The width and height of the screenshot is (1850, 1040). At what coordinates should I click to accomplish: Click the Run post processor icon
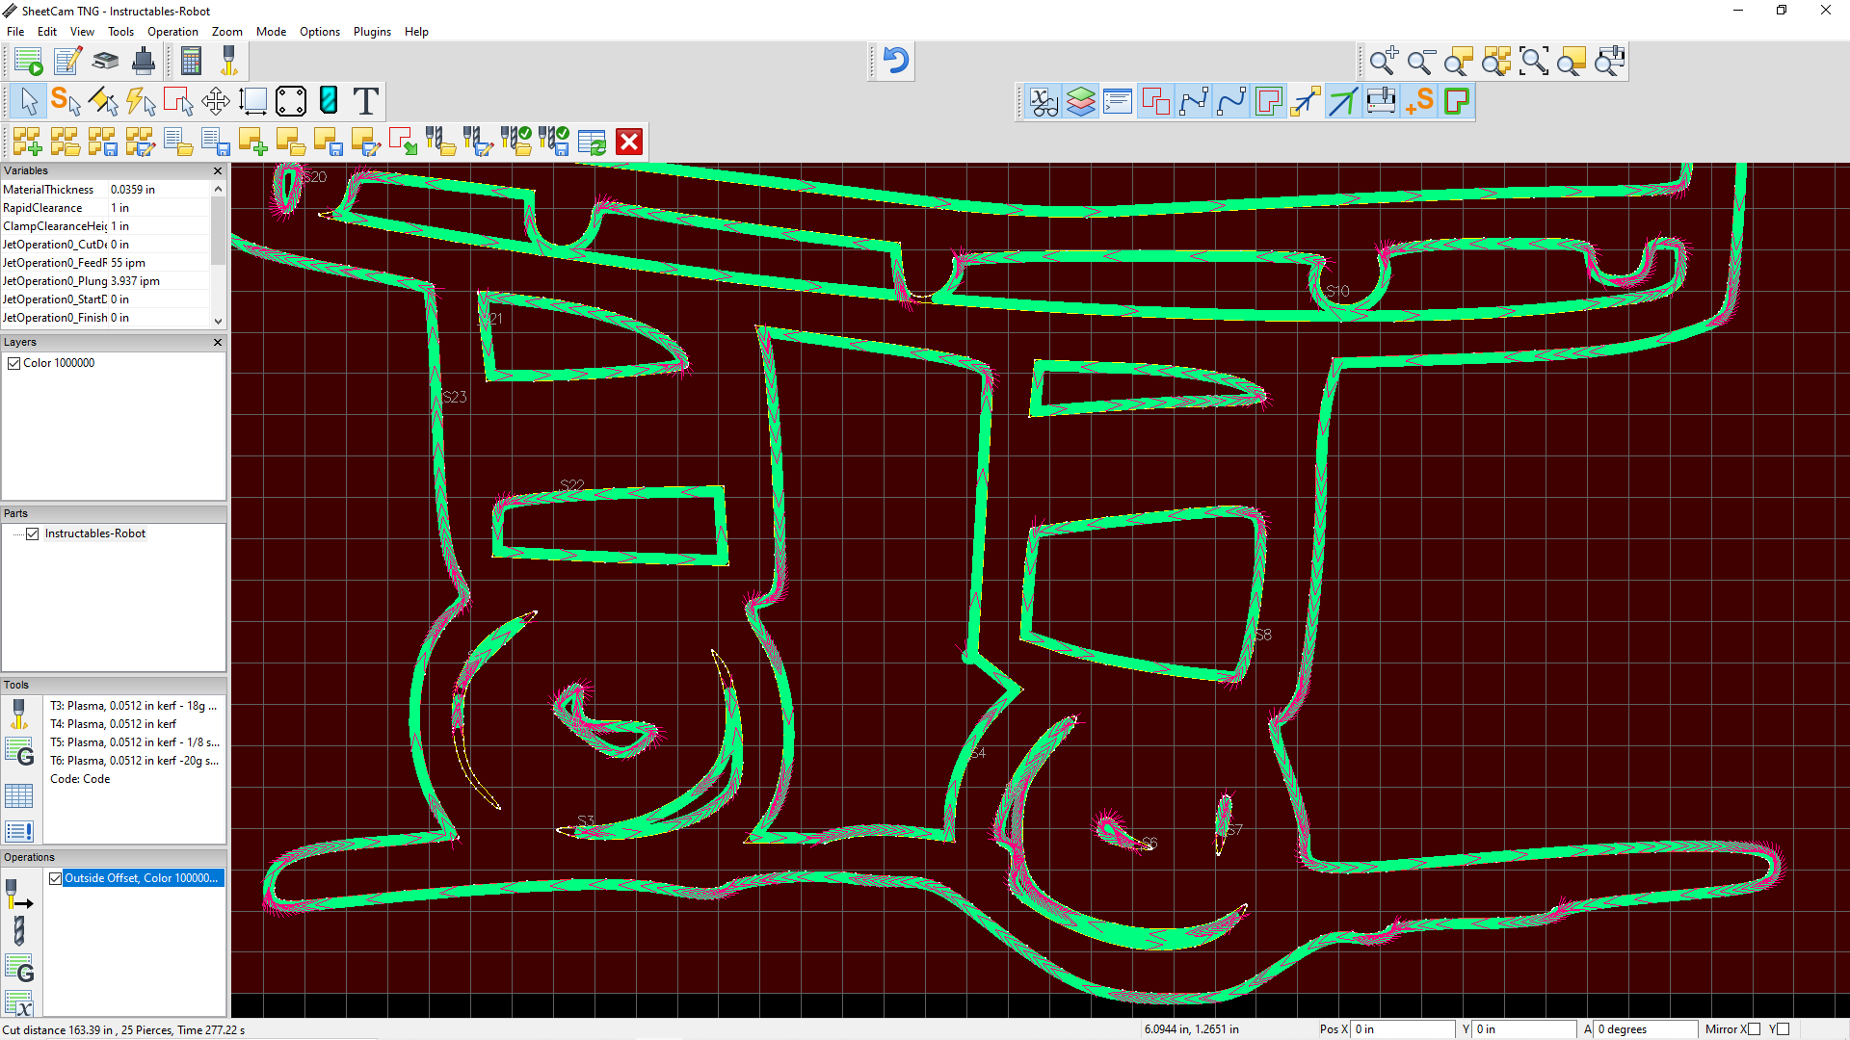tap(28, 62)
